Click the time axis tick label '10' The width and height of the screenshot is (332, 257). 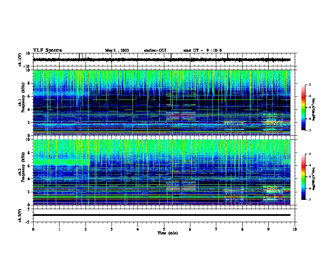[295, 229]
